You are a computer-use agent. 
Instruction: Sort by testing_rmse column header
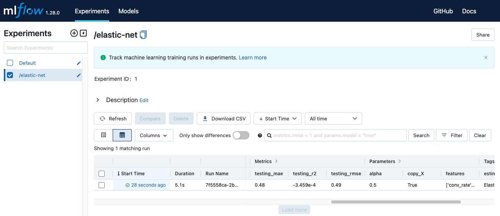pyautogui.click(x=346, y=174)
